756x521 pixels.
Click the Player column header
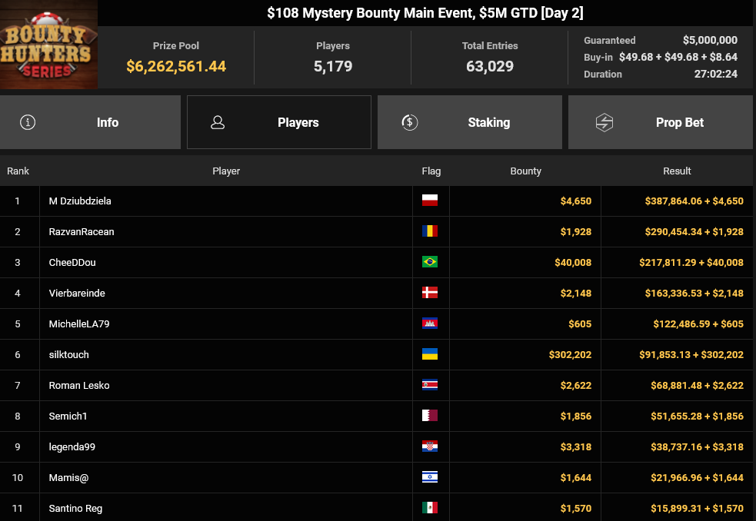click(x=226, y=171)
